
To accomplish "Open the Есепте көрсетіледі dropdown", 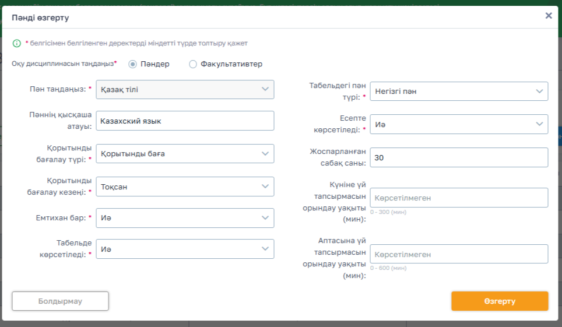I will (458, 124).
